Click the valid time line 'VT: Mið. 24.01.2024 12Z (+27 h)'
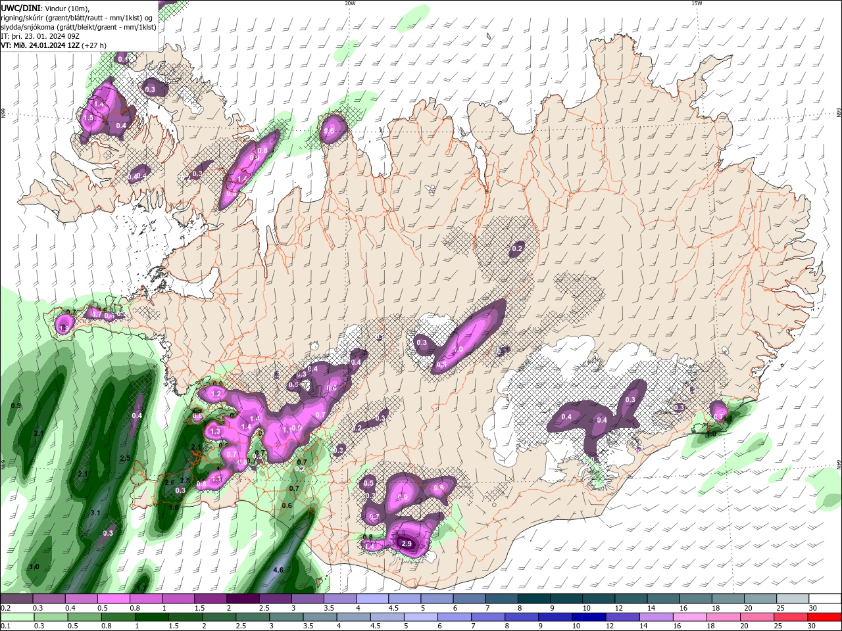This screenshot has height=631, width=842. [53, 45]
